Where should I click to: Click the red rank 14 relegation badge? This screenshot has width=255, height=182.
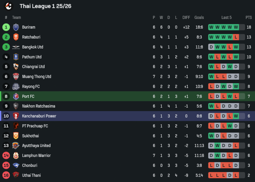tap(6, 155)
